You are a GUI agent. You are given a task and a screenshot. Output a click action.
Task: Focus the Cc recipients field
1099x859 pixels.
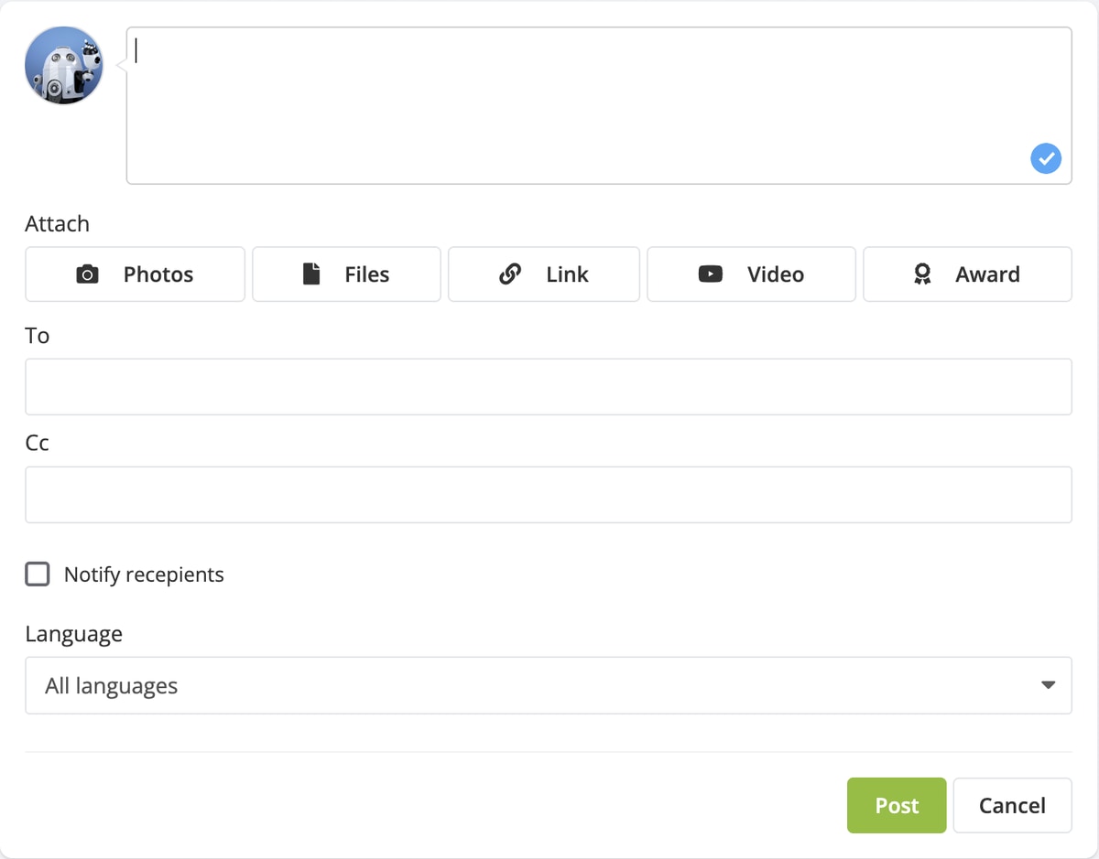[548, 495]
